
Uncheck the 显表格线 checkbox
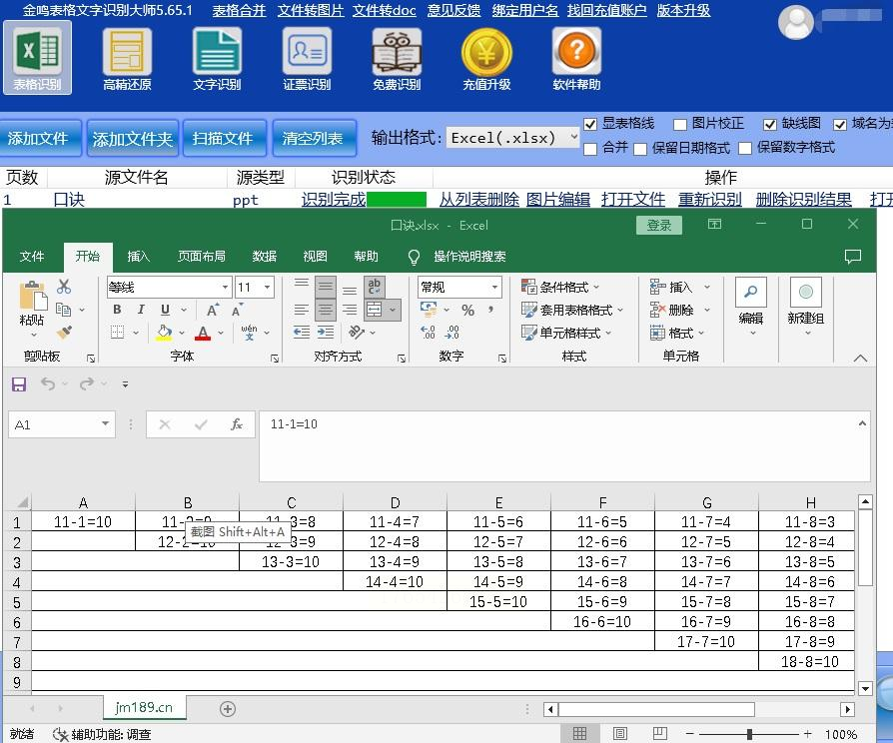coord(590,124)
